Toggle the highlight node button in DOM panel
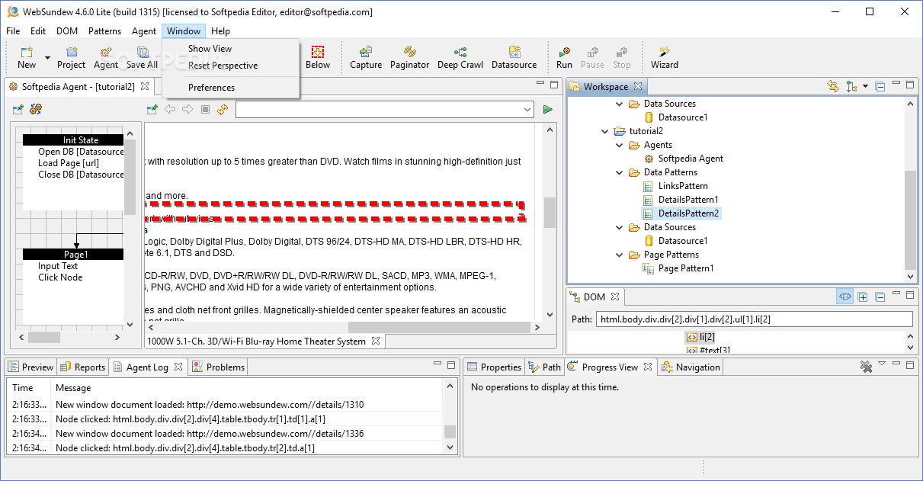923x481 pixels. pos(844,297)
